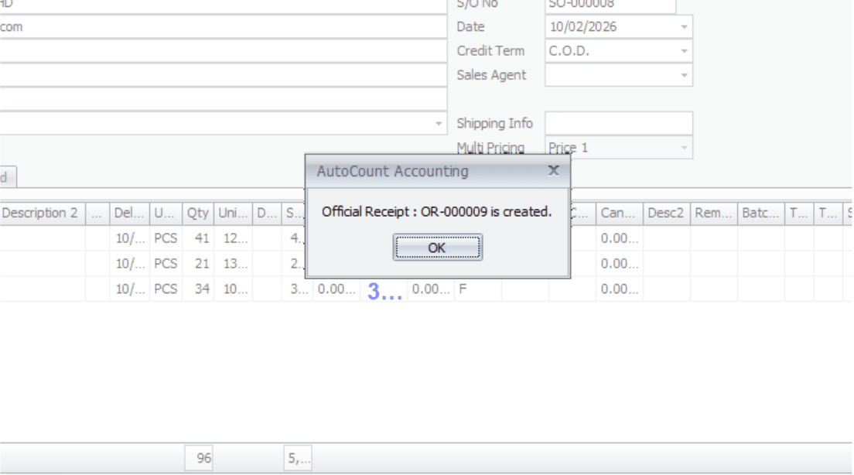Screen dimensions: 854x475
Task: Select the Can... column header
Action: (x=618, y=213)
